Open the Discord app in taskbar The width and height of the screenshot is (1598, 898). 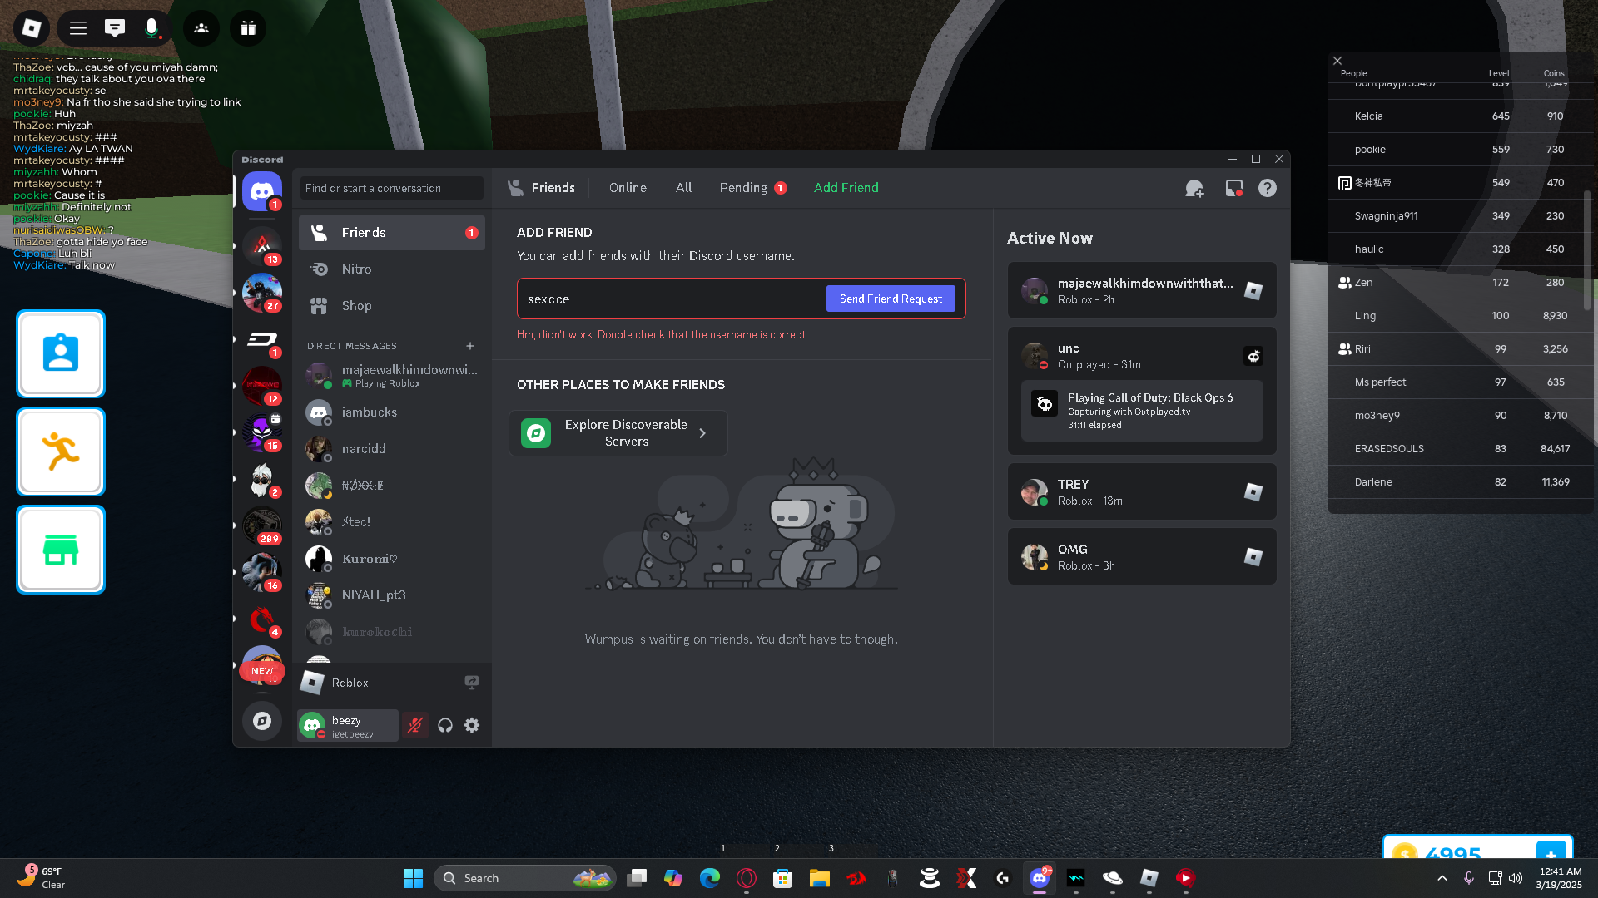tap(1040, 878)
